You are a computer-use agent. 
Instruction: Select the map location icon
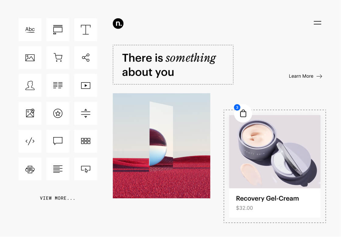coord(30,113)
